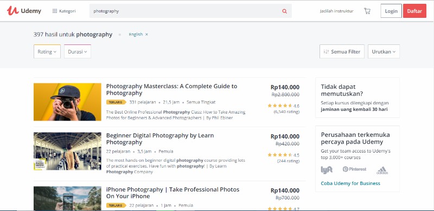Image resolution: width=434 pixels, height=211 pixels.
Task: Open Beginner Digital Photography thumbnail
Action: tap(67, 151)
